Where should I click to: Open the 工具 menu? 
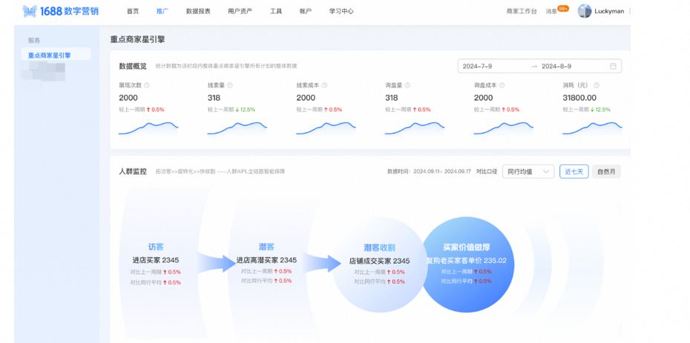click(x=276, y=11)
